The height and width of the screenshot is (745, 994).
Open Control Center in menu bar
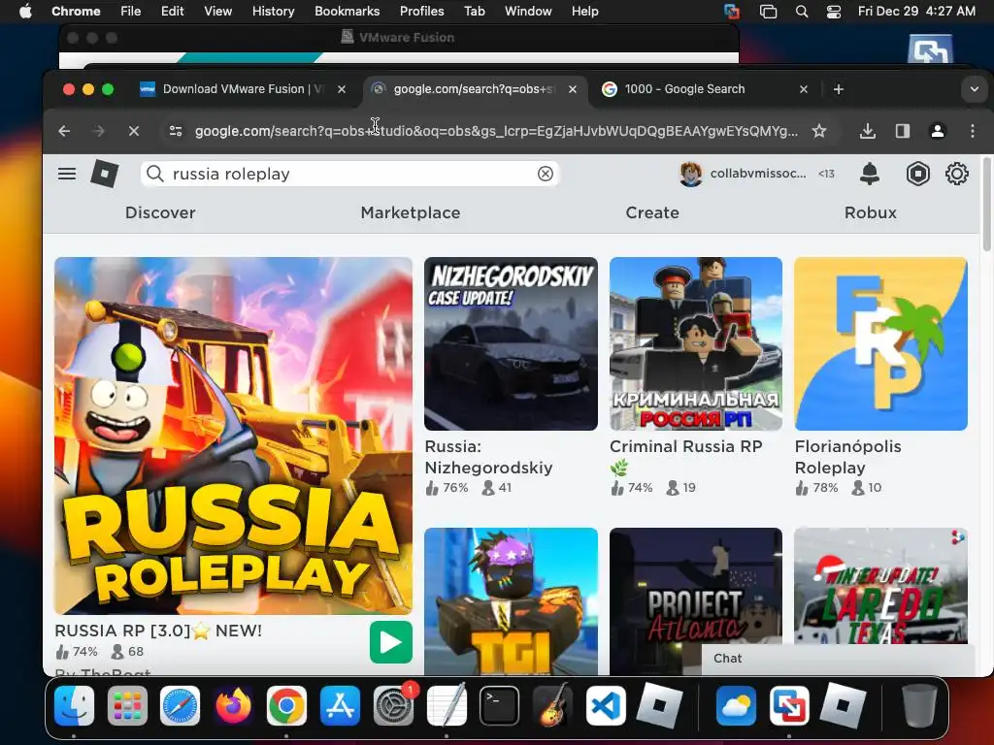(834, 11)
